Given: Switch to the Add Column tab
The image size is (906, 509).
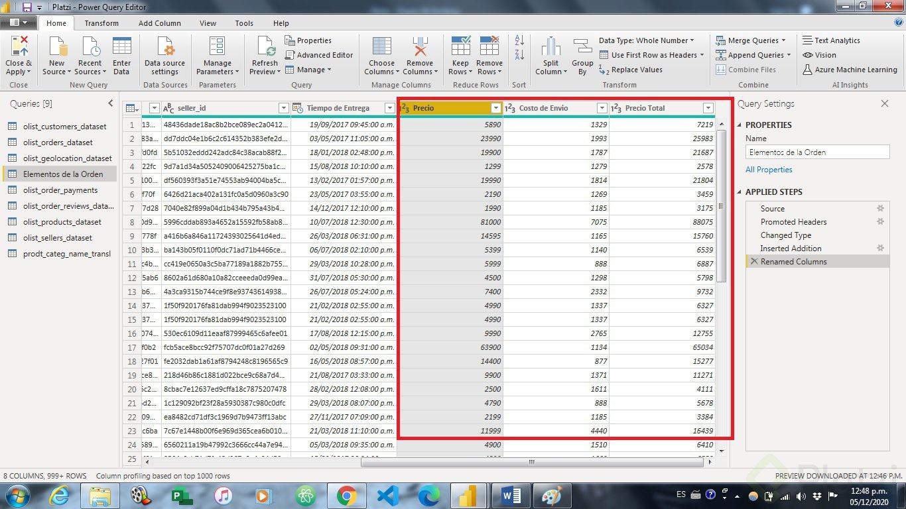Looking at the screenshot, I should (159, 23).
